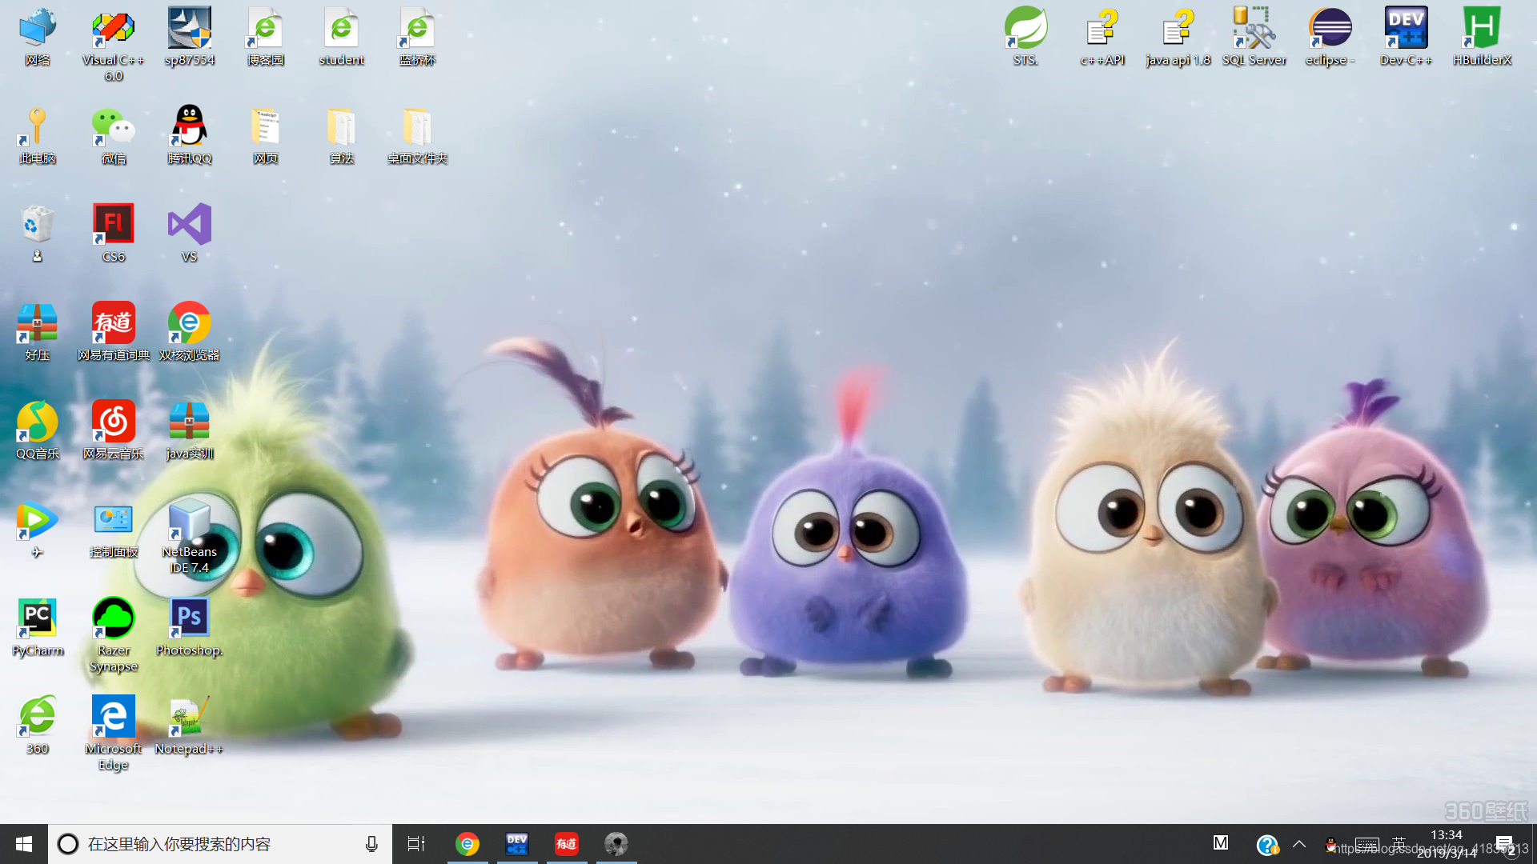Open the 算法 folder

[x=342, y=136]
